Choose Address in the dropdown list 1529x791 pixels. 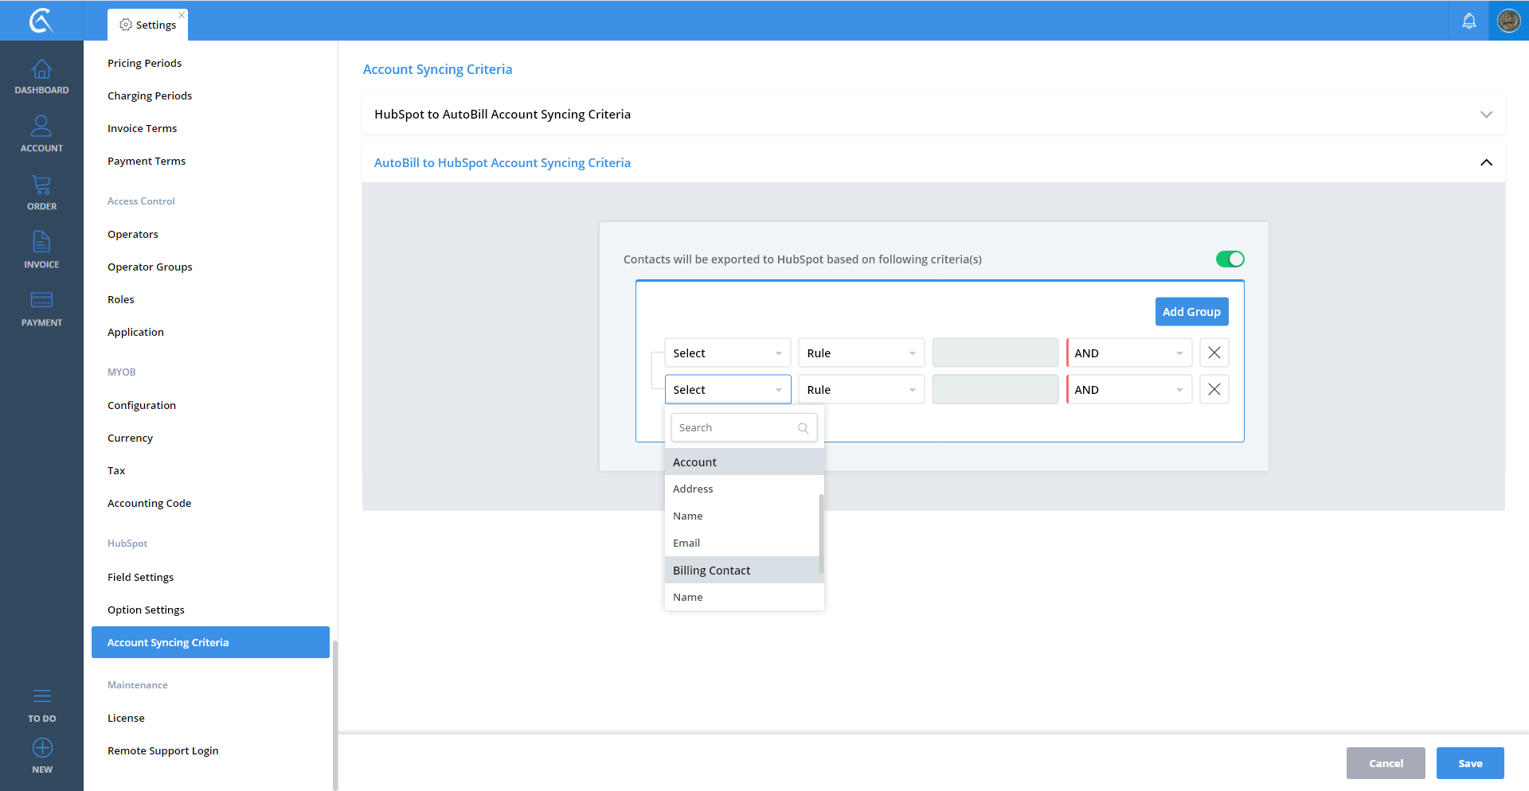(693, 489)
